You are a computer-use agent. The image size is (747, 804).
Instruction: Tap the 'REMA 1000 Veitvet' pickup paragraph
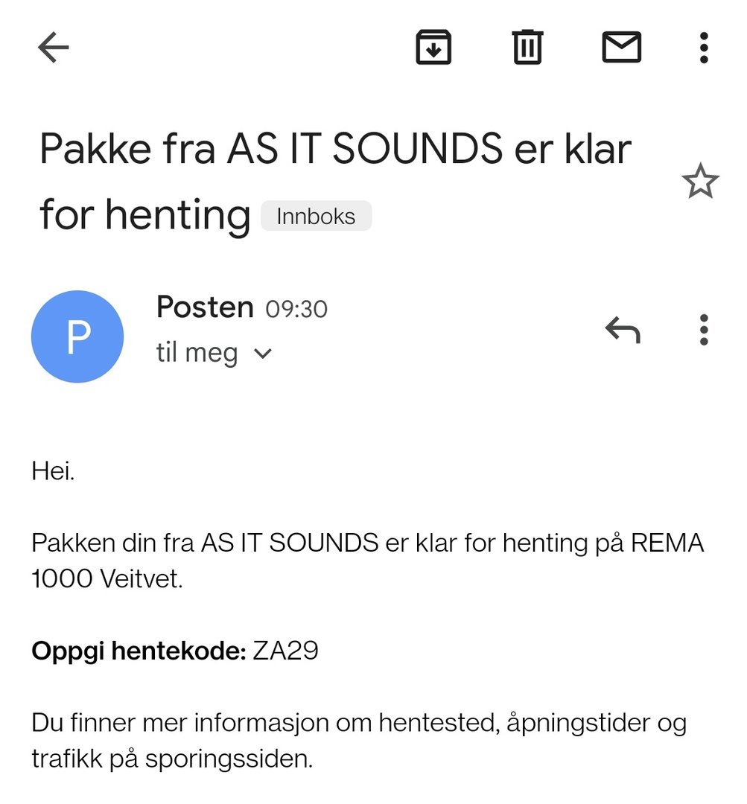(x=367, y=561)
